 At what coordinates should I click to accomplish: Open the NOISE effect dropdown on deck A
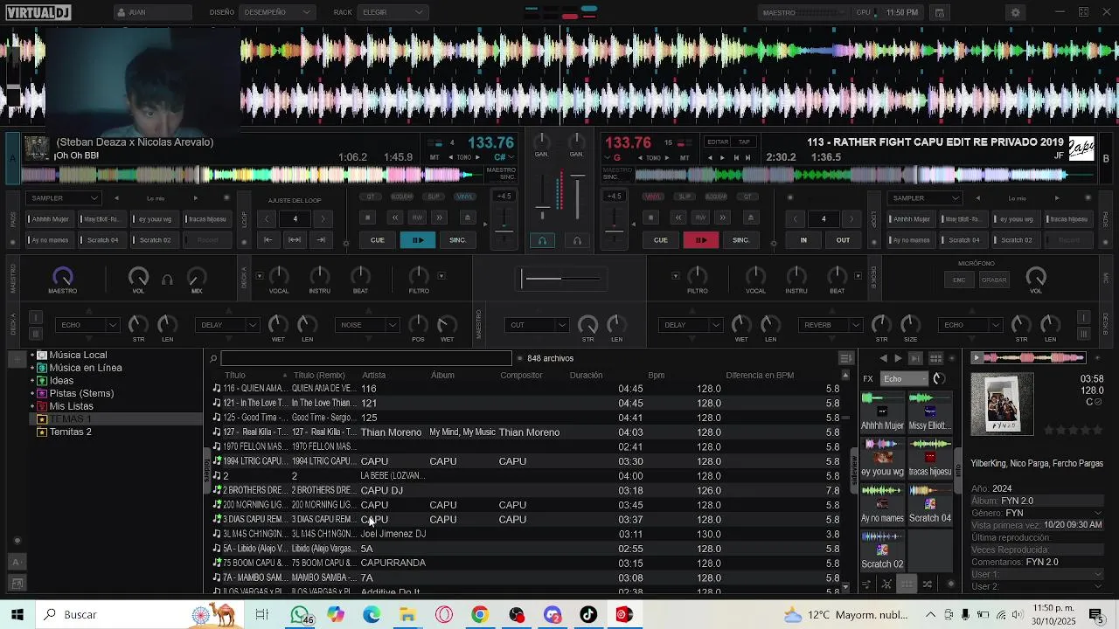(x=367, y=325)
